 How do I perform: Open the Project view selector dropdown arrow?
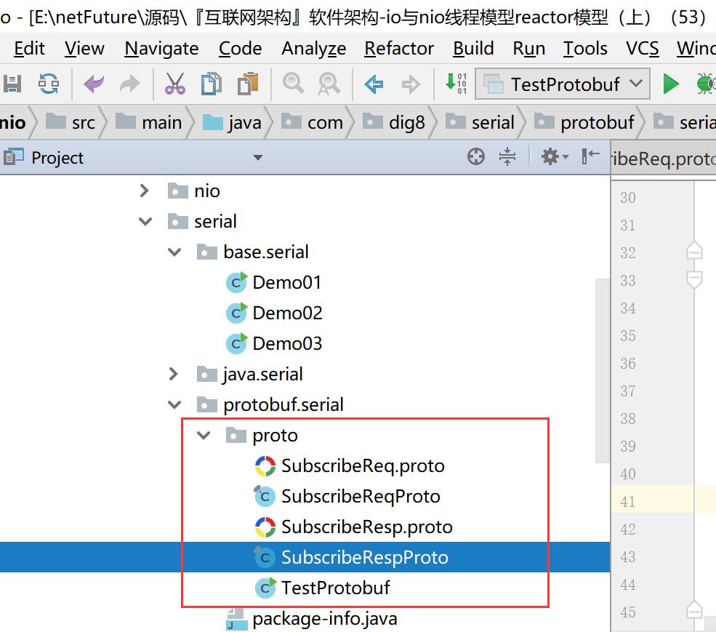[x=258, y=158]
